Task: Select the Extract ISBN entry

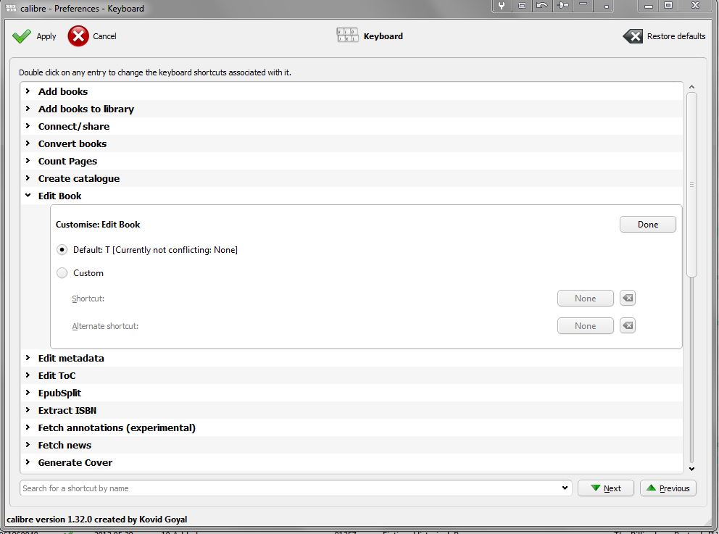Action: [x=67, y=411]
